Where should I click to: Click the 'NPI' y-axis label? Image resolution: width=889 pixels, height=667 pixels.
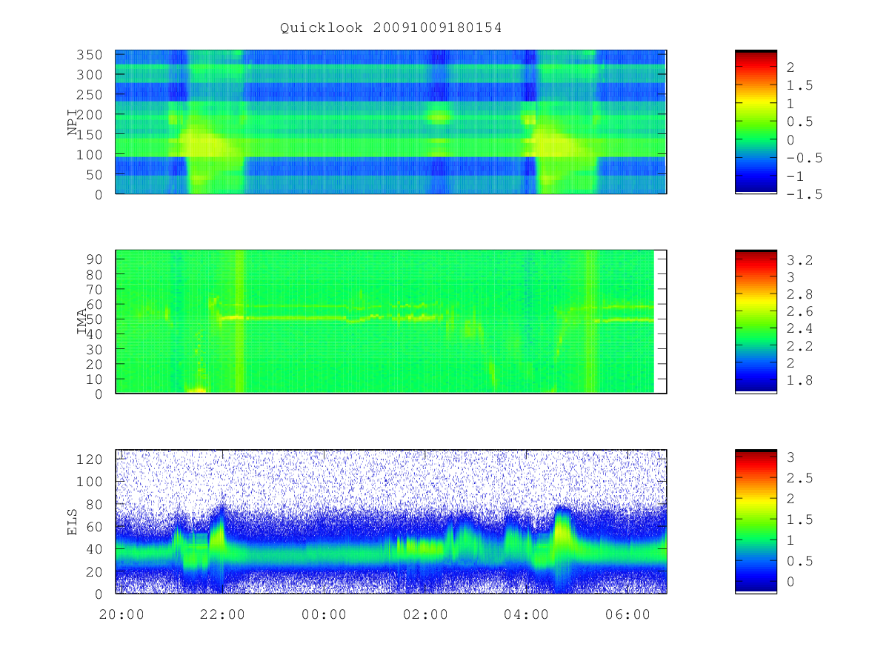point(73,122)
